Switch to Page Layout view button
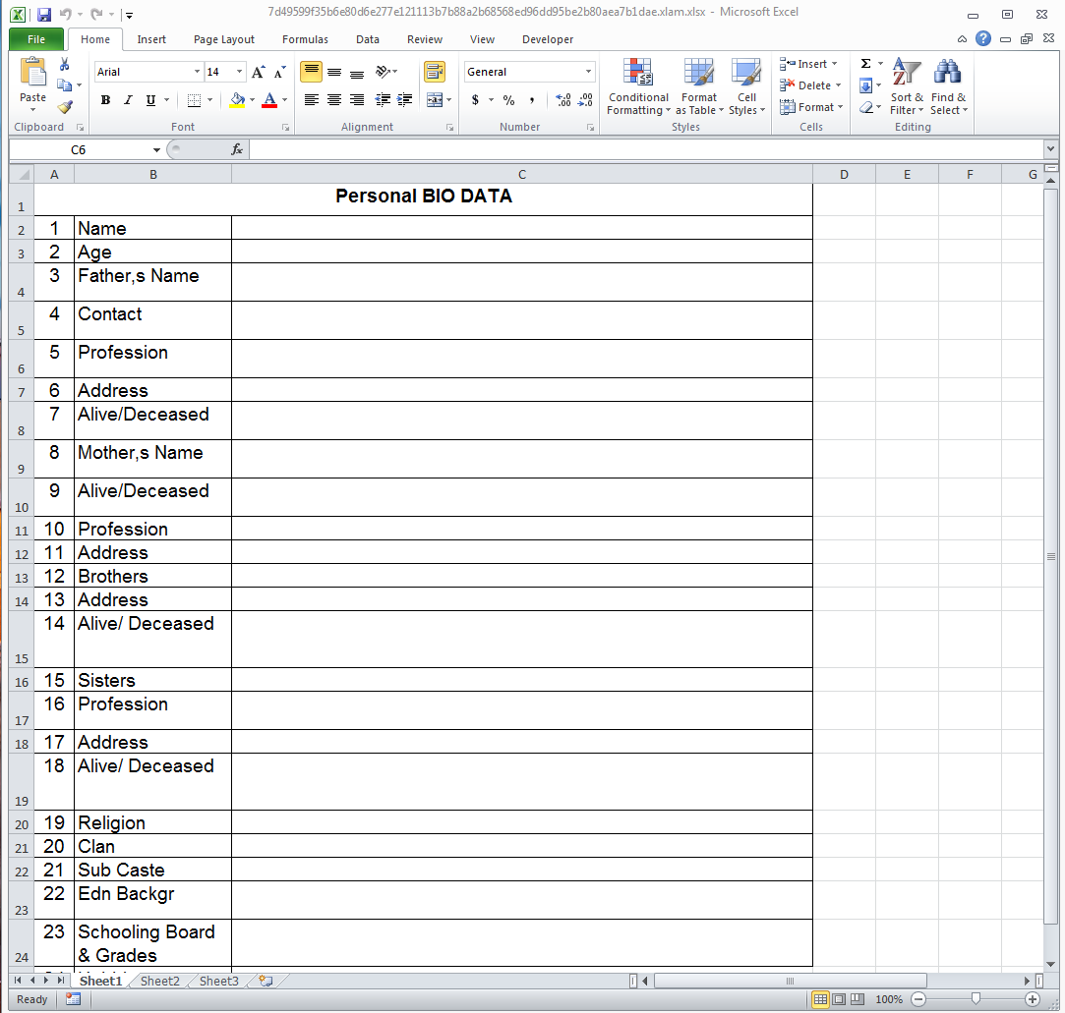The image size is (1065, 1013). pyautogui.click(x=839, y=998)
